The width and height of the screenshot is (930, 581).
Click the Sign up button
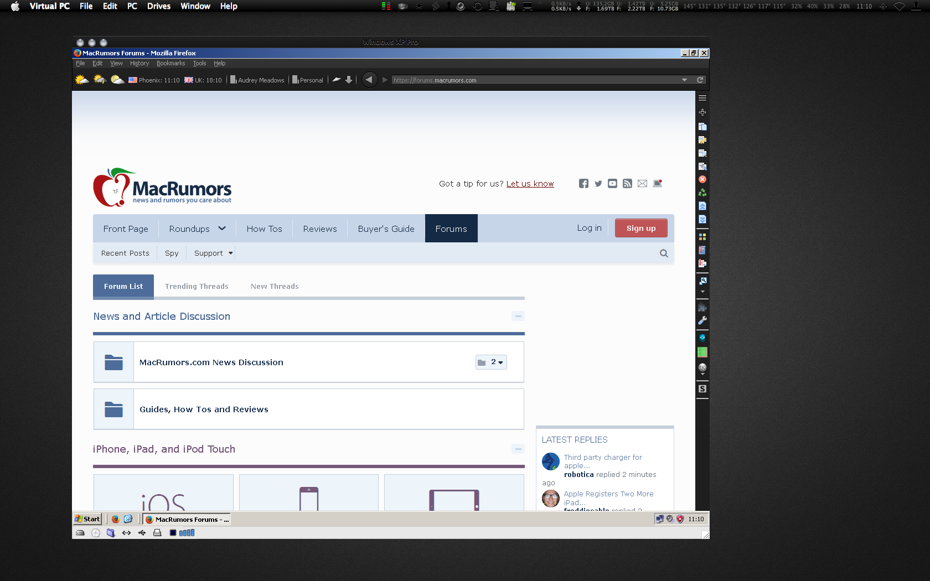641,228
